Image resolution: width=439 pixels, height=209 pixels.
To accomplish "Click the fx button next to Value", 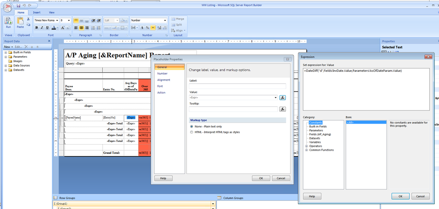I will pyautogui.click(x=283, y=98).
